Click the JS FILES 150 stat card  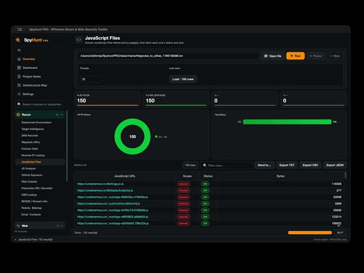pyautogui.click(x=107, y=100)
